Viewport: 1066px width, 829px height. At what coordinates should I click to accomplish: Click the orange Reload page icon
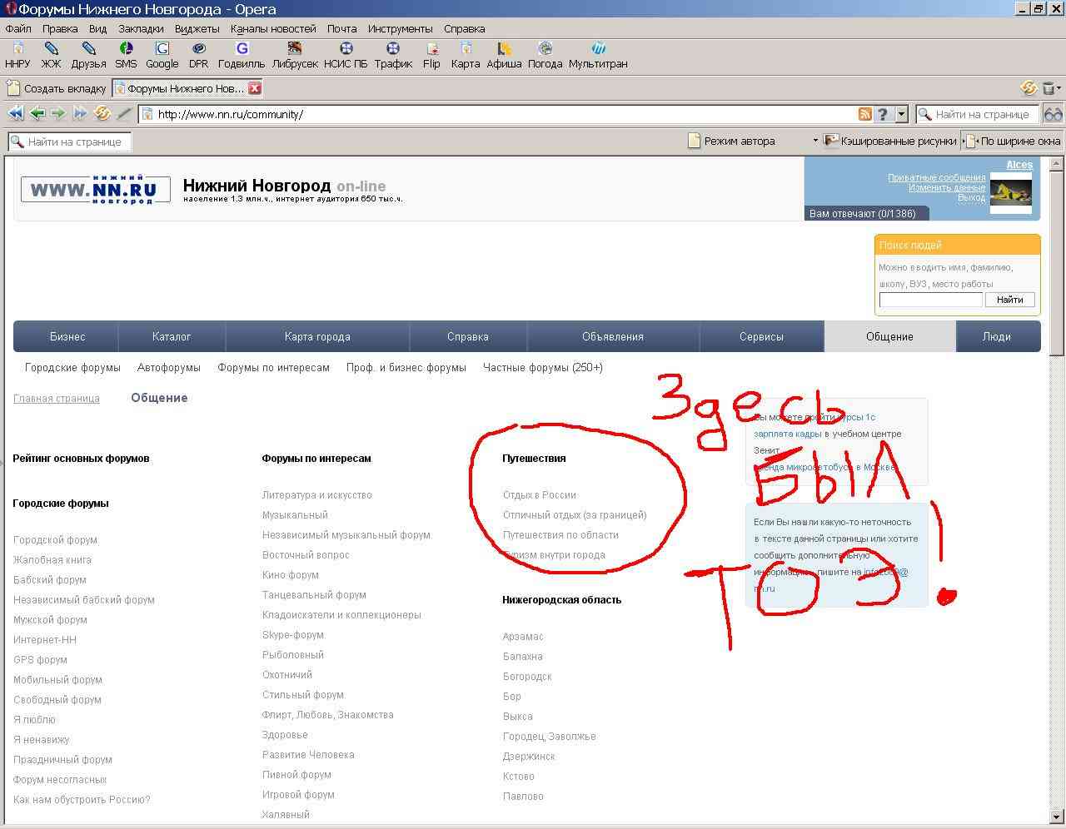[x=102, y=114]
